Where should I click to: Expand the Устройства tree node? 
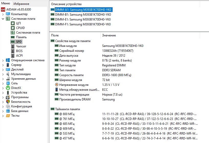tap(3, 93)
